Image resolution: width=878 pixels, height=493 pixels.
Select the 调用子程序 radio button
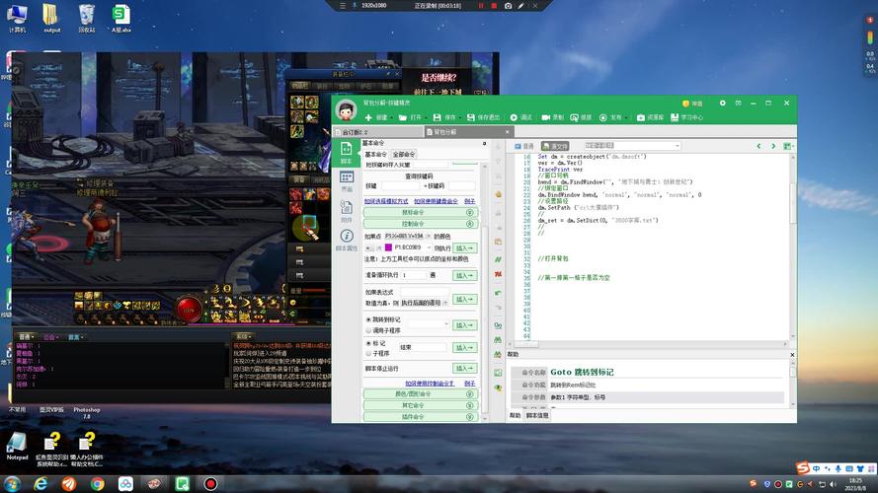(x=368, y=330)
